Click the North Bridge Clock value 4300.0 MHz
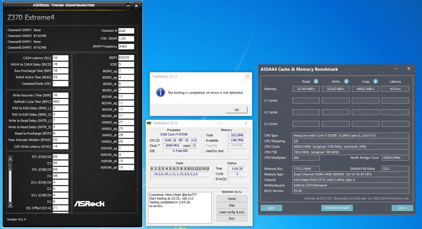 (x=395, y=158)
